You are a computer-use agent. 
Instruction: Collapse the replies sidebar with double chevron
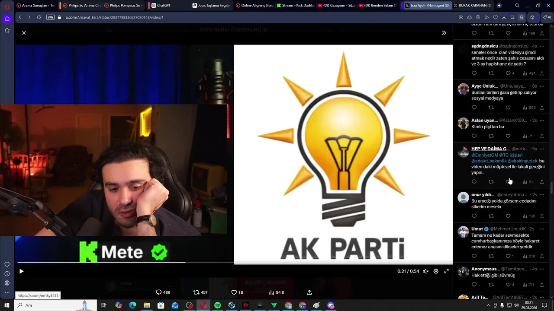[x=444, y=33]
